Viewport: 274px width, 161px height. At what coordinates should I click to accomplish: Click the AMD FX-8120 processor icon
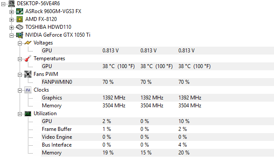coord(20,19)
